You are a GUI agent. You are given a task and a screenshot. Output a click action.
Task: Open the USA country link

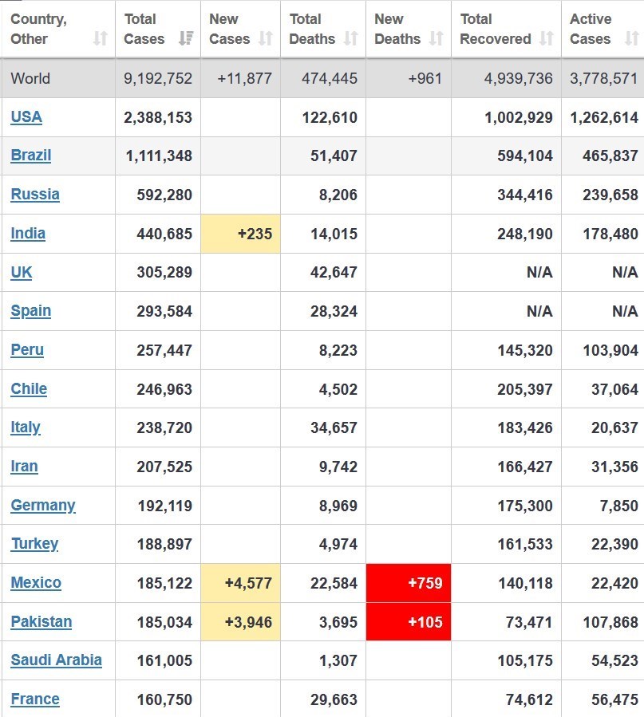point(26,117)
